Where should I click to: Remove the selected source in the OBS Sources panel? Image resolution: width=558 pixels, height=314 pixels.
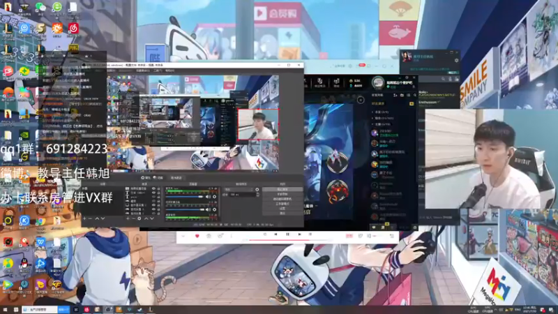tap(133, 218)
